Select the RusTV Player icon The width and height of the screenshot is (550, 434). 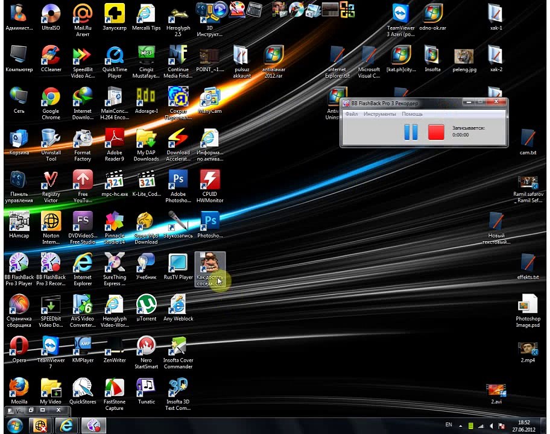pos(178,266)
